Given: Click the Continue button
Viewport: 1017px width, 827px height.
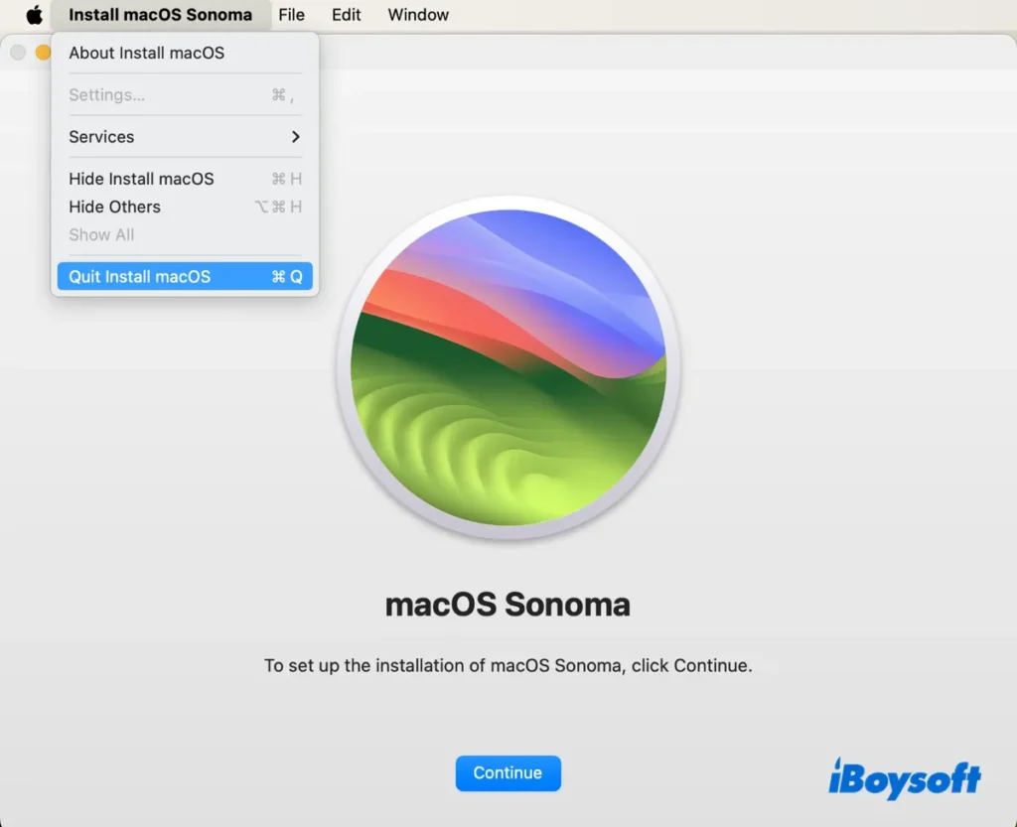Looking at the screenshot, I should click(508, 772).
